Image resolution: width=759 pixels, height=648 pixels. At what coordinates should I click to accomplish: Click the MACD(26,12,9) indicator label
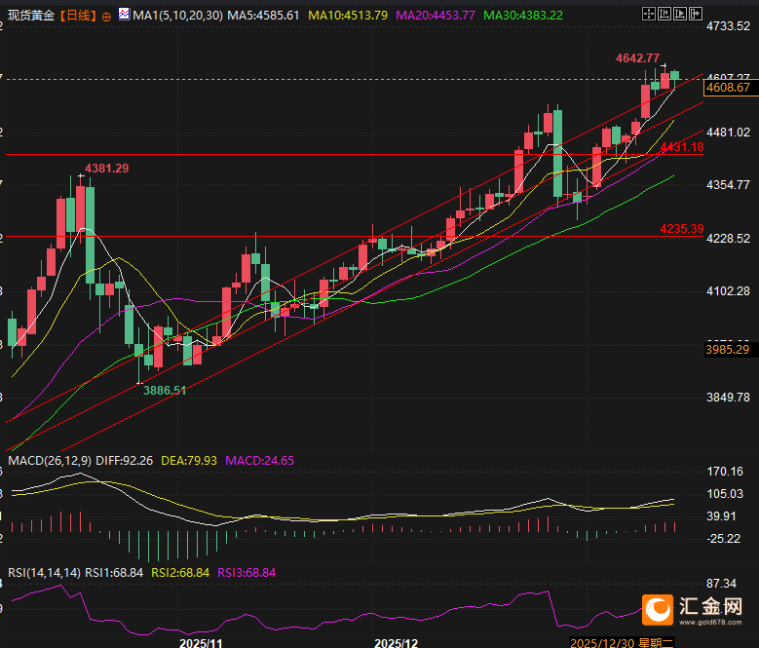click(50, 460)
